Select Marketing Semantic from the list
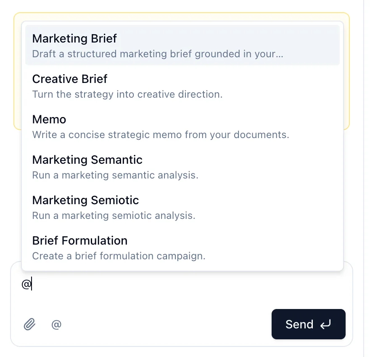This screenshot has height=357, width=370. (182, 167)
